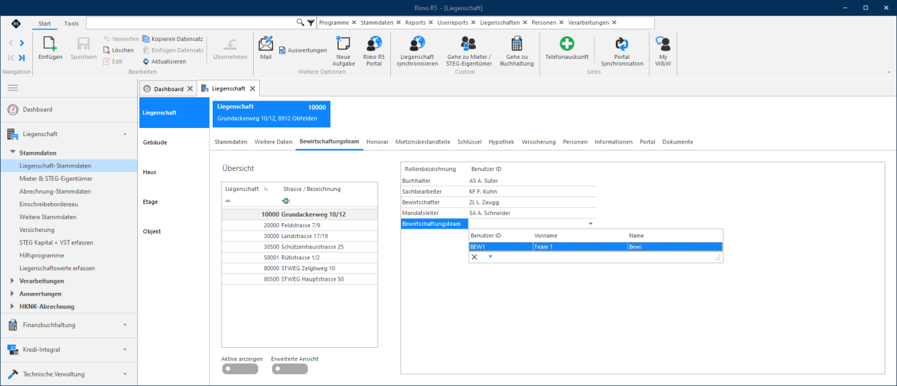Collapse the Stammdaten tree node
Viewport: 897px width, 386px height.
(x=12, y=153)
